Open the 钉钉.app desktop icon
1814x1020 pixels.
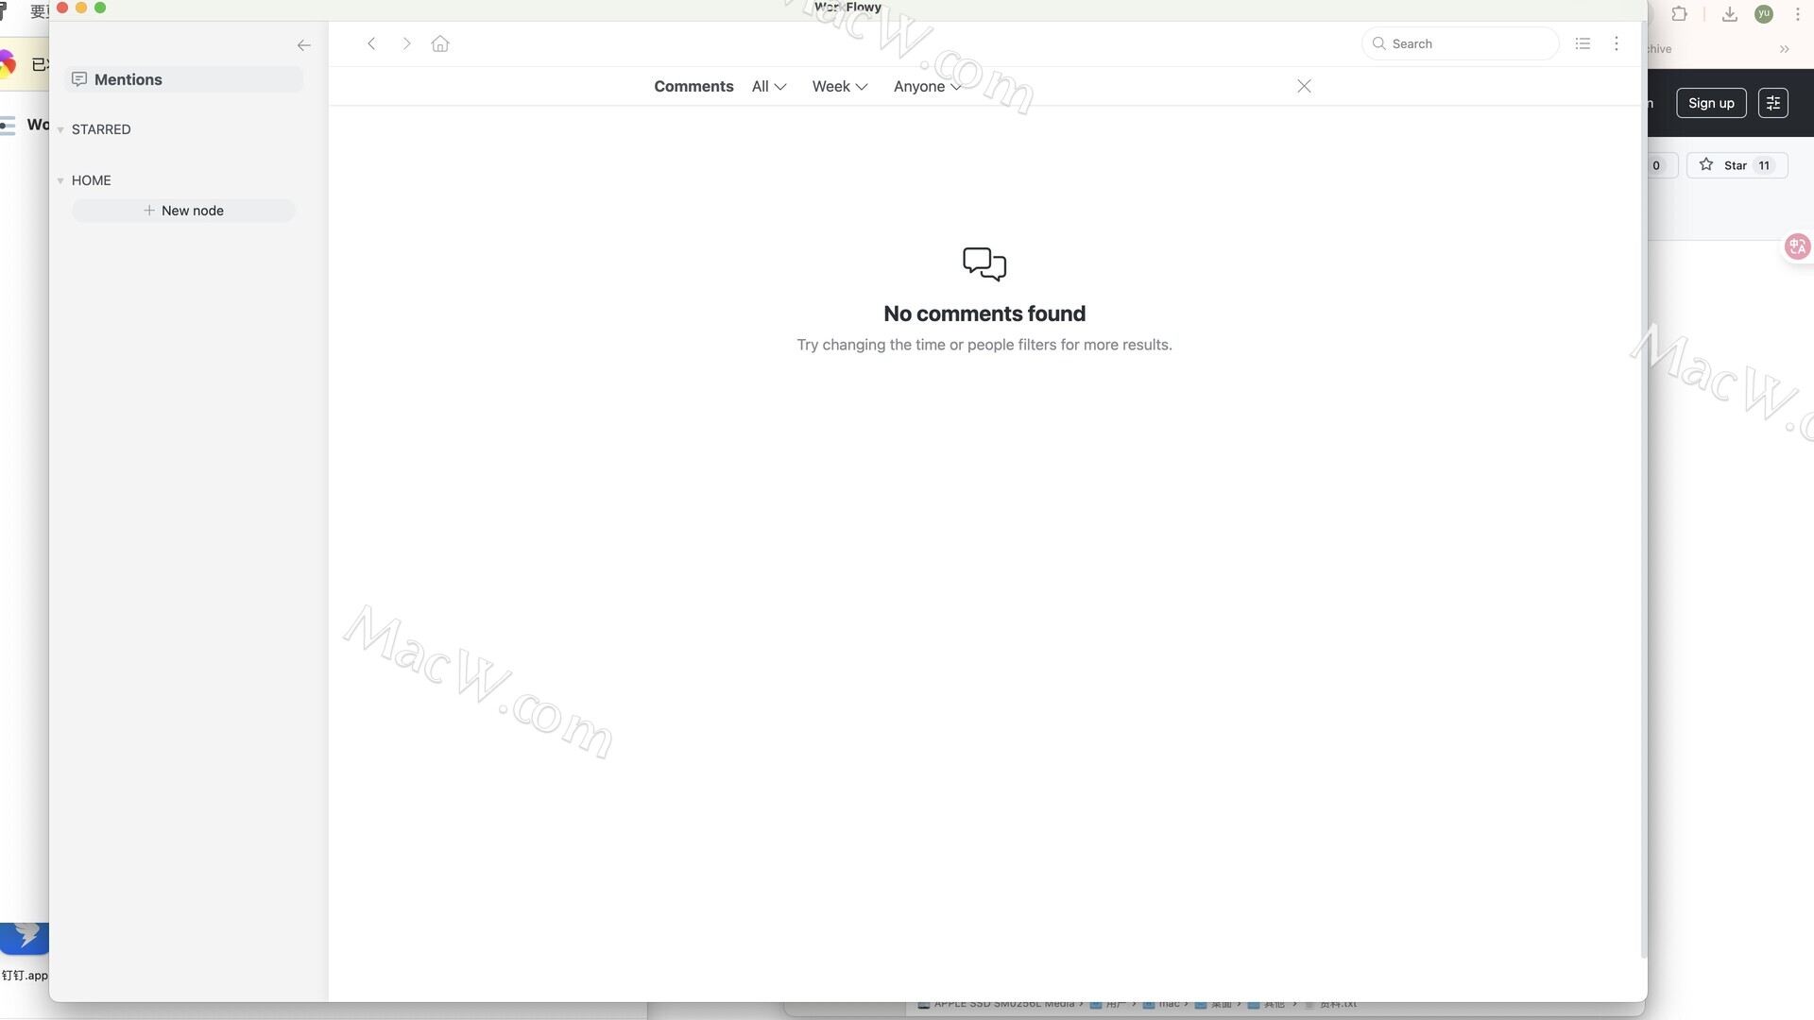click(25, 950)
